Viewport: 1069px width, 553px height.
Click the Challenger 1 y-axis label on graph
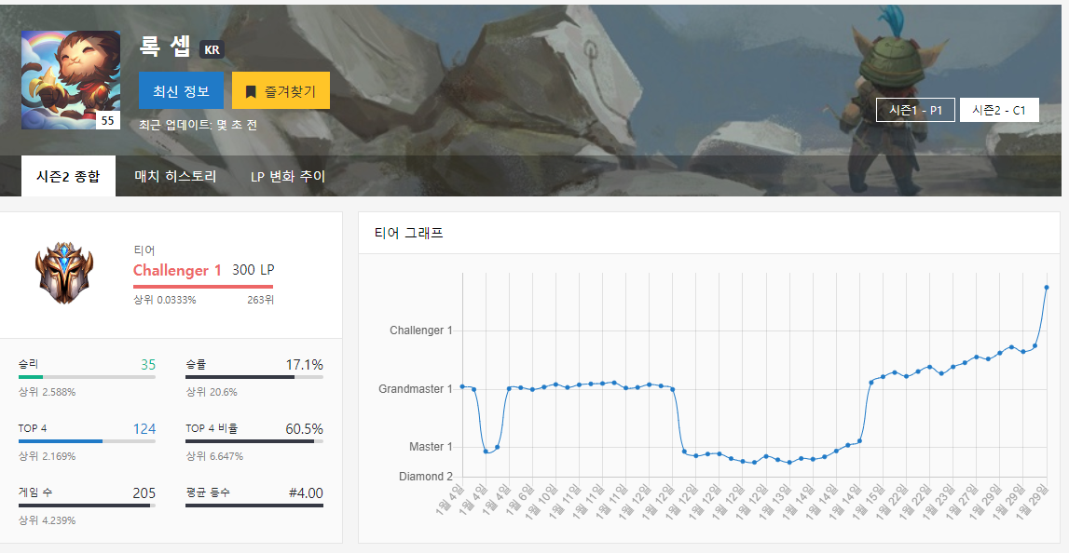click(x=420, y=330)
